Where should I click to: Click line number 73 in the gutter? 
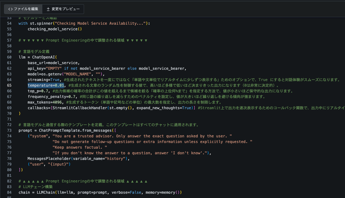[x=9, y=130]
